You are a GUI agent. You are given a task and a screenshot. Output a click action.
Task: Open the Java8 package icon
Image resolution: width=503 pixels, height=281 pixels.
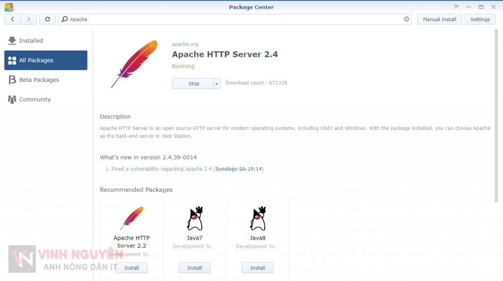(x=257, y=219)
